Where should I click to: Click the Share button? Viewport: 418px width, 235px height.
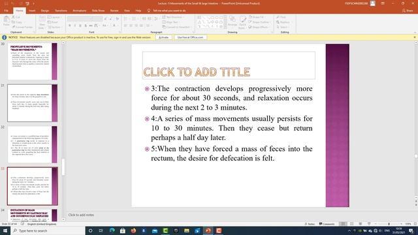[408, 10]
